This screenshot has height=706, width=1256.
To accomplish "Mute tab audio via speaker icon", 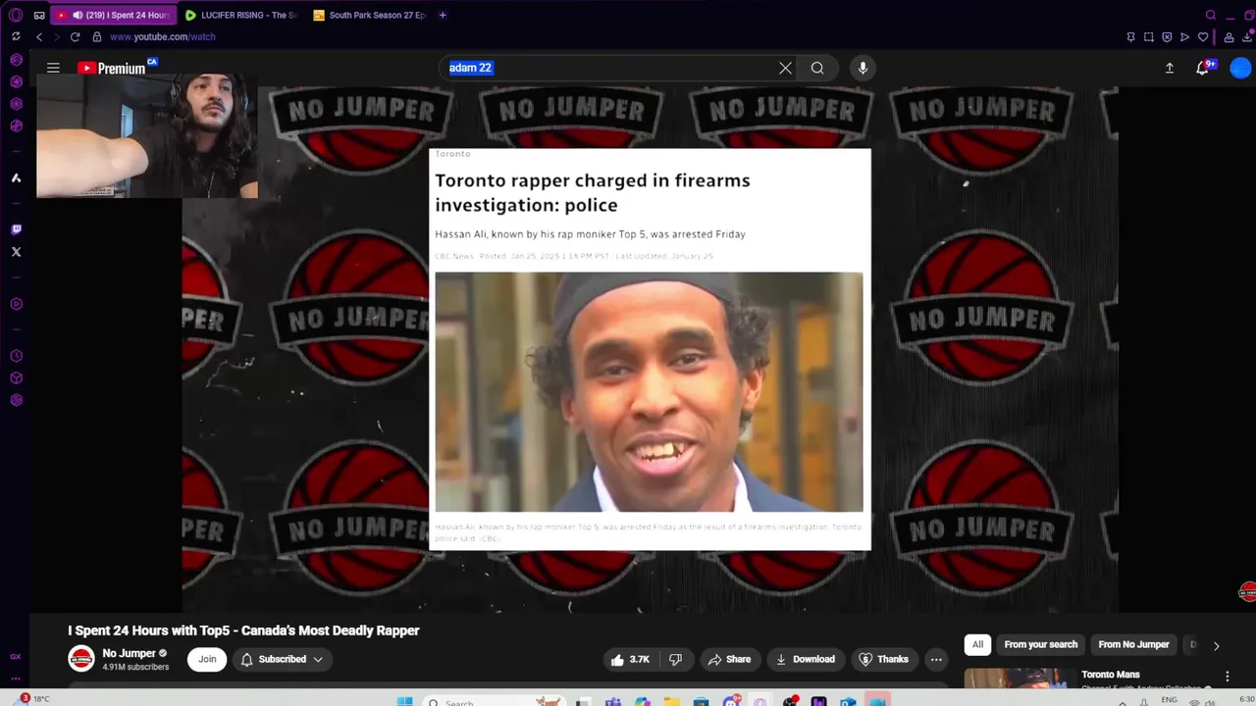I will pyautogui.click(x=77, y=15).
